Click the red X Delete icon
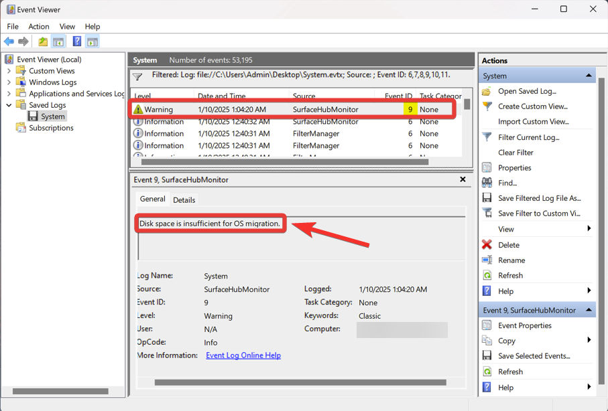Image resolution: width=608 pixels, height=411 pixels. click(487, 245)
